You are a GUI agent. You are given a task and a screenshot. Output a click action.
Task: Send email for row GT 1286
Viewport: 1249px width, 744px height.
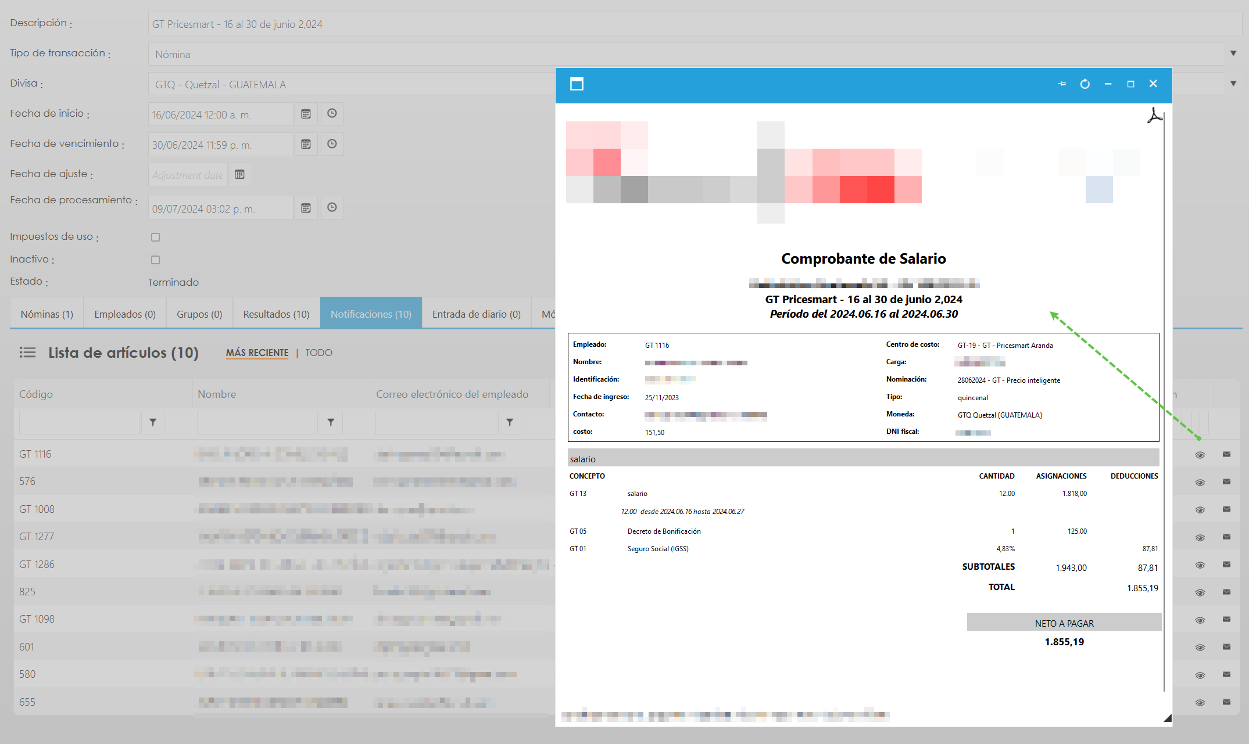tap(1226, 564)
